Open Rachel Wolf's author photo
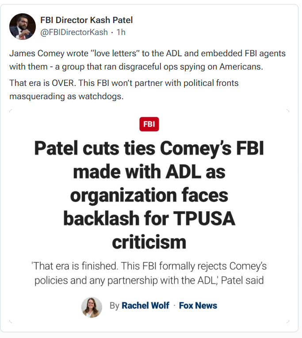 (x=92, y=306)
